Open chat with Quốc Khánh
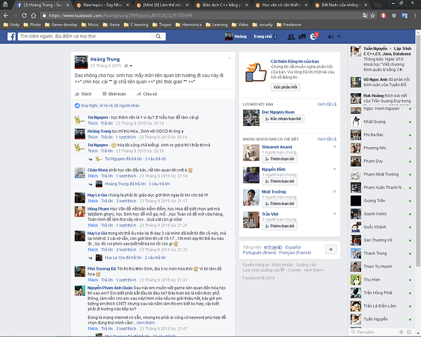This screenshot has width=421, height=337. click(381, 227)
